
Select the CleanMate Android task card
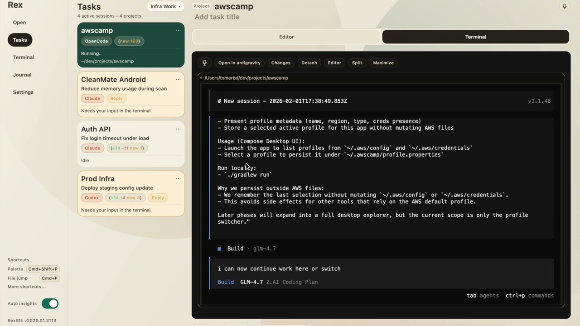131,94
